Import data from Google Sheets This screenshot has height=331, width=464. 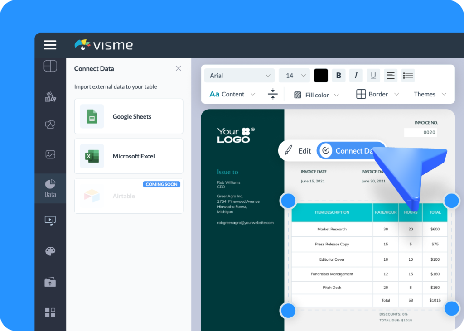click(129, 116)
